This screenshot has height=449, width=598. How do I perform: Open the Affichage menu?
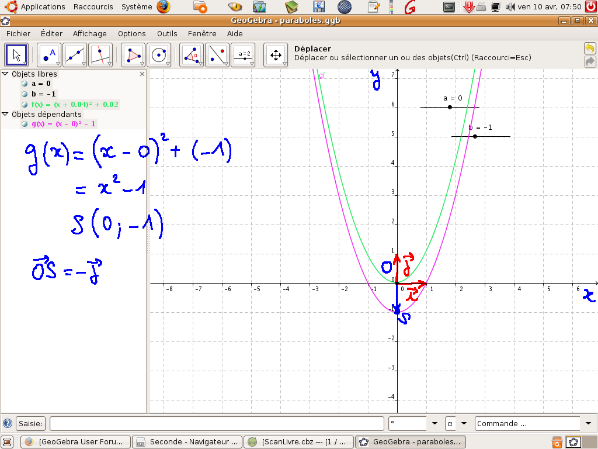(89, 34)
